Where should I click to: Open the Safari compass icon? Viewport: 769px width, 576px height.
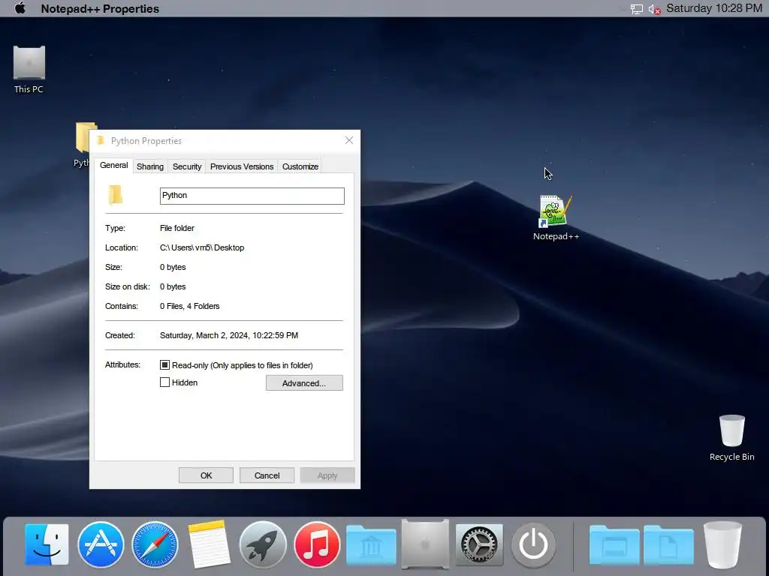[x=155, y=544]
